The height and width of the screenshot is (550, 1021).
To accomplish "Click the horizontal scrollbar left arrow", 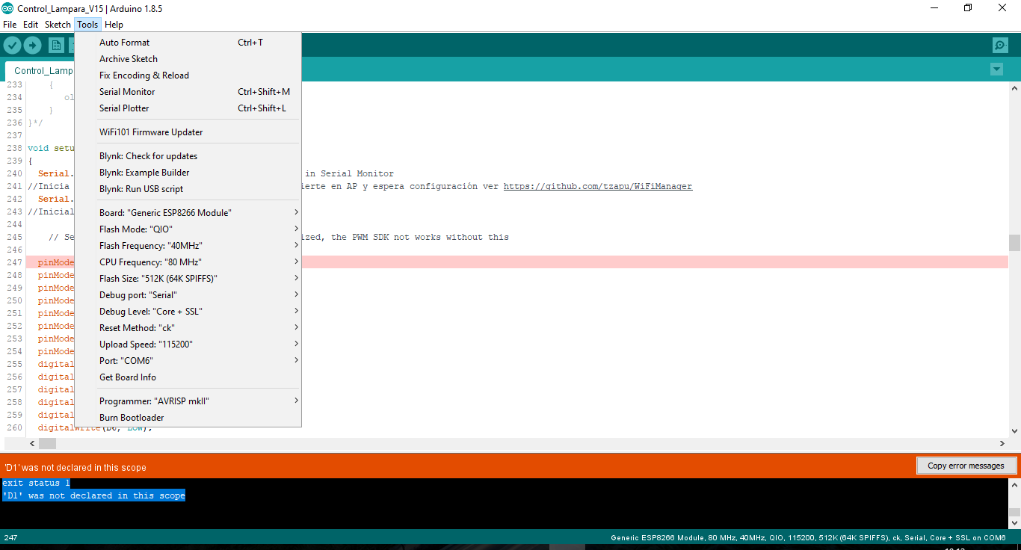I will pyautogui.click(x=31, y=444).
